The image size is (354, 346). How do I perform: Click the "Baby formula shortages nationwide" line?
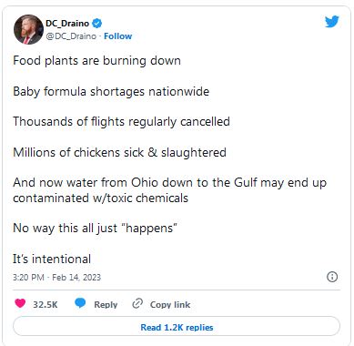click(111, 91)
